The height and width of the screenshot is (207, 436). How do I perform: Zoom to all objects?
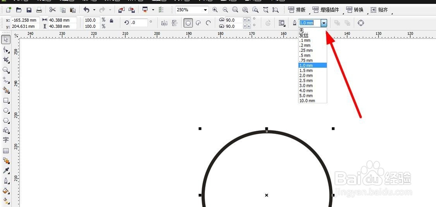click(245, 10)
